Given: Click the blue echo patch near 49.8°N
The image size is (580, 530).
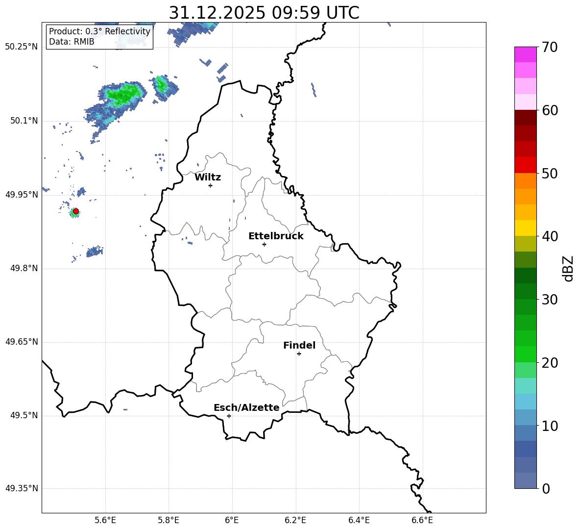Looking at the screenshot, I should click(95, 252).
